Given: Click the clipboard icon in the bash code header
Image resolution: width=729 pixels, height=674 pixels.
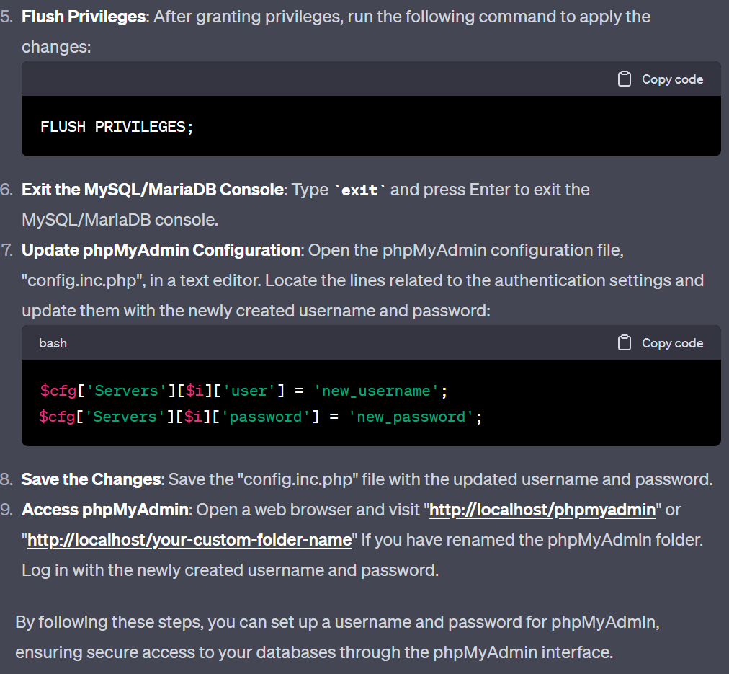Looking at the screenshot, I should 625,343.
